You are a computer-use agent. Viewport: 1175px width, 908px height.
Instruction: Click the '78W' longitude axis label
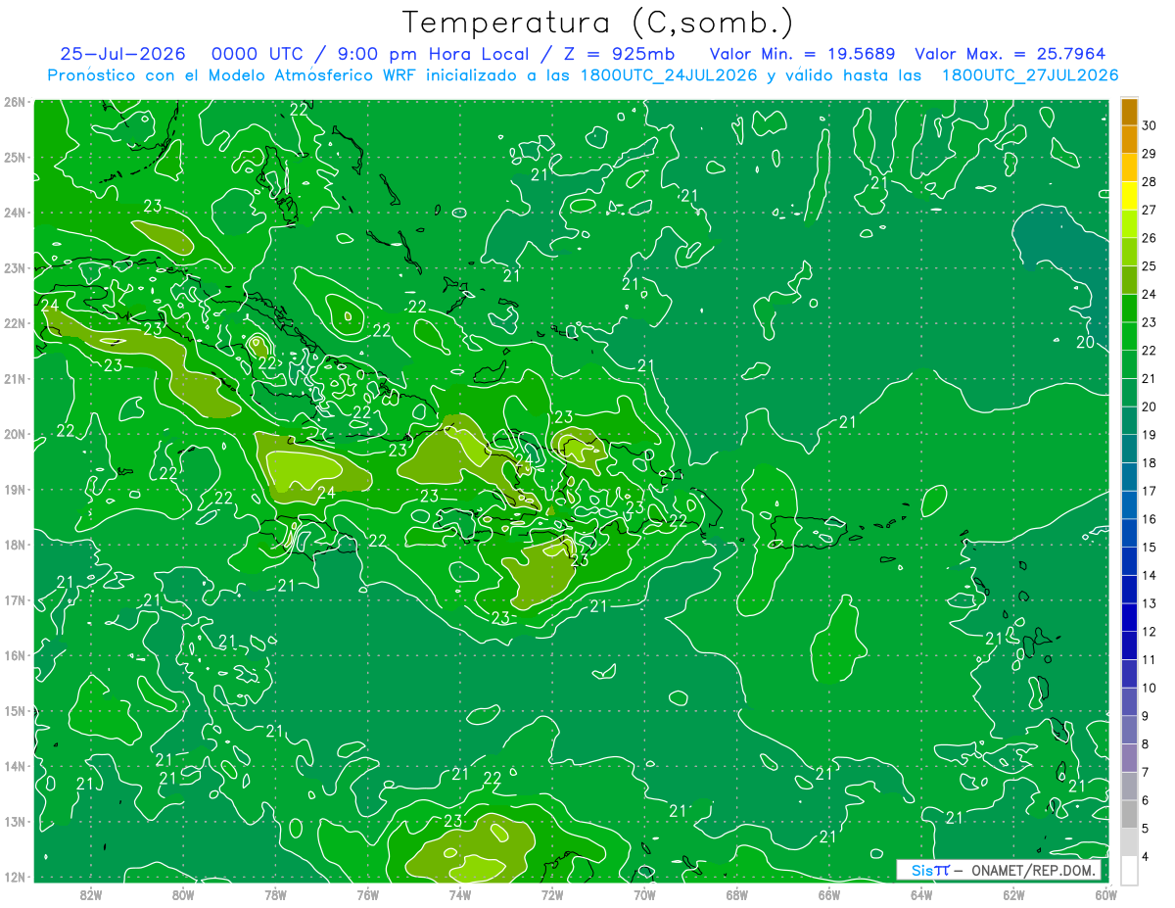[275, 894]
